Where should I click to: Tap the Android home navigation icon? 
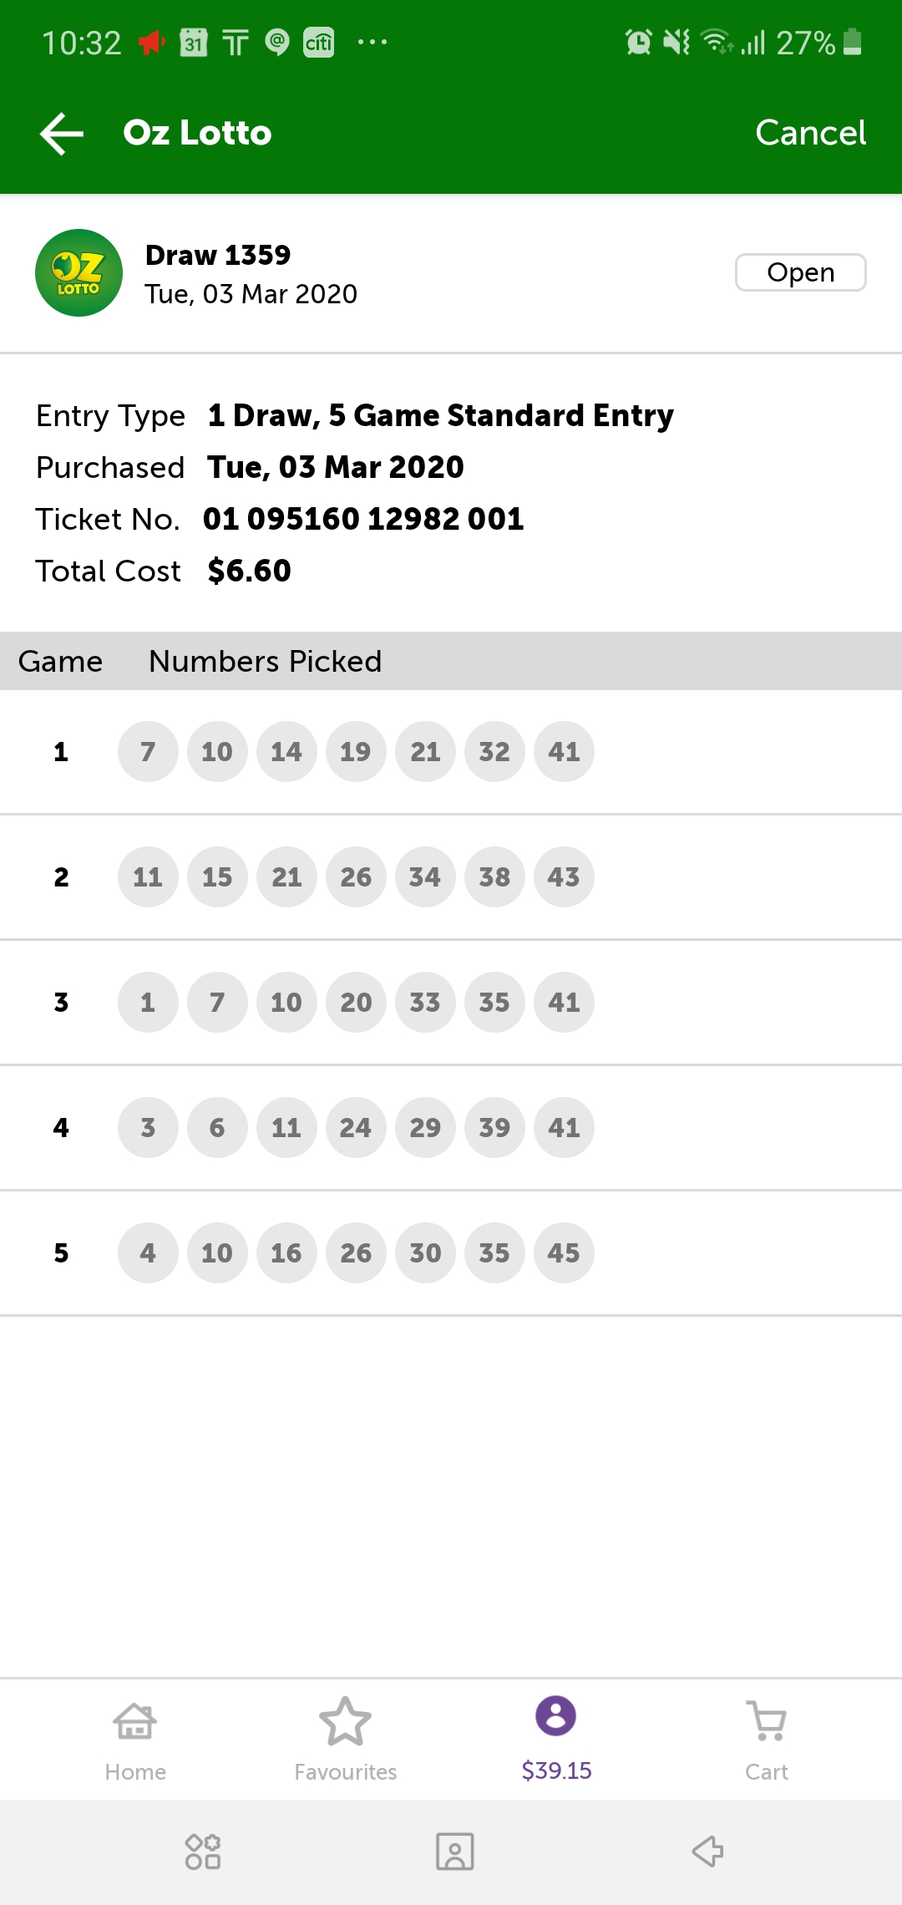[455, 1852]
